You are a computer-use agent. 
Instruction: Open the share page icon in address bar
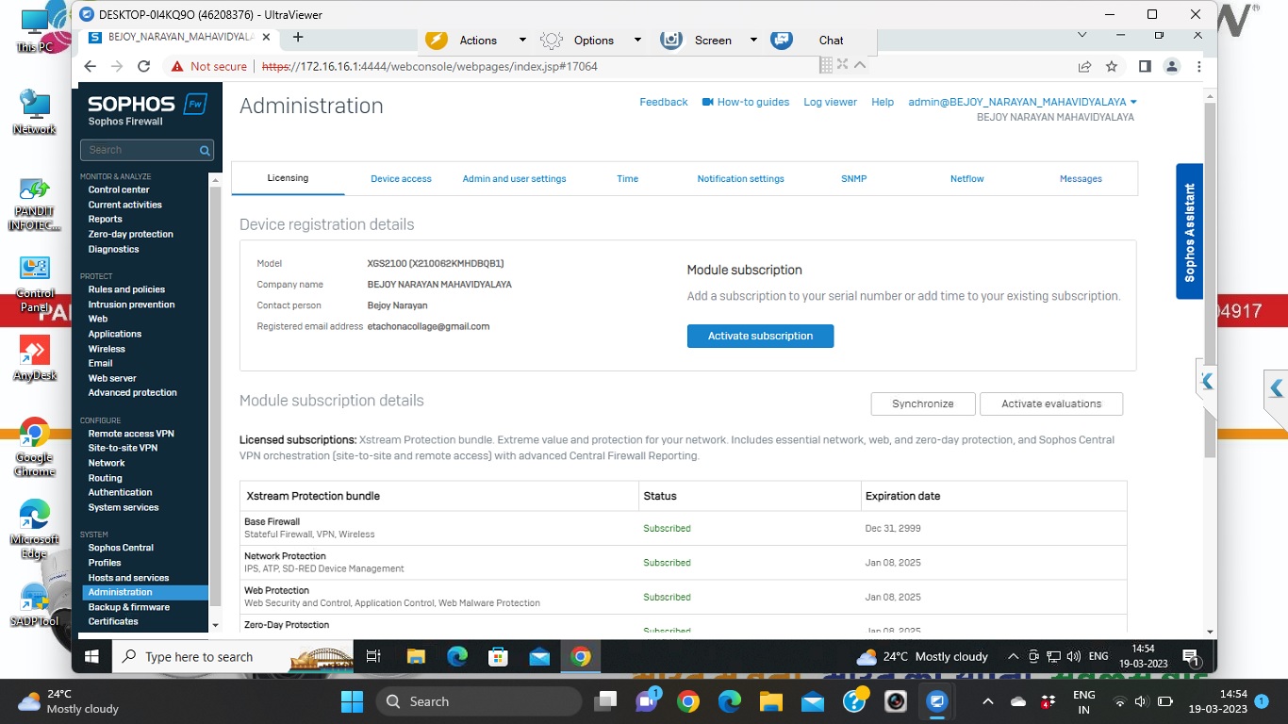[1084, 66]
